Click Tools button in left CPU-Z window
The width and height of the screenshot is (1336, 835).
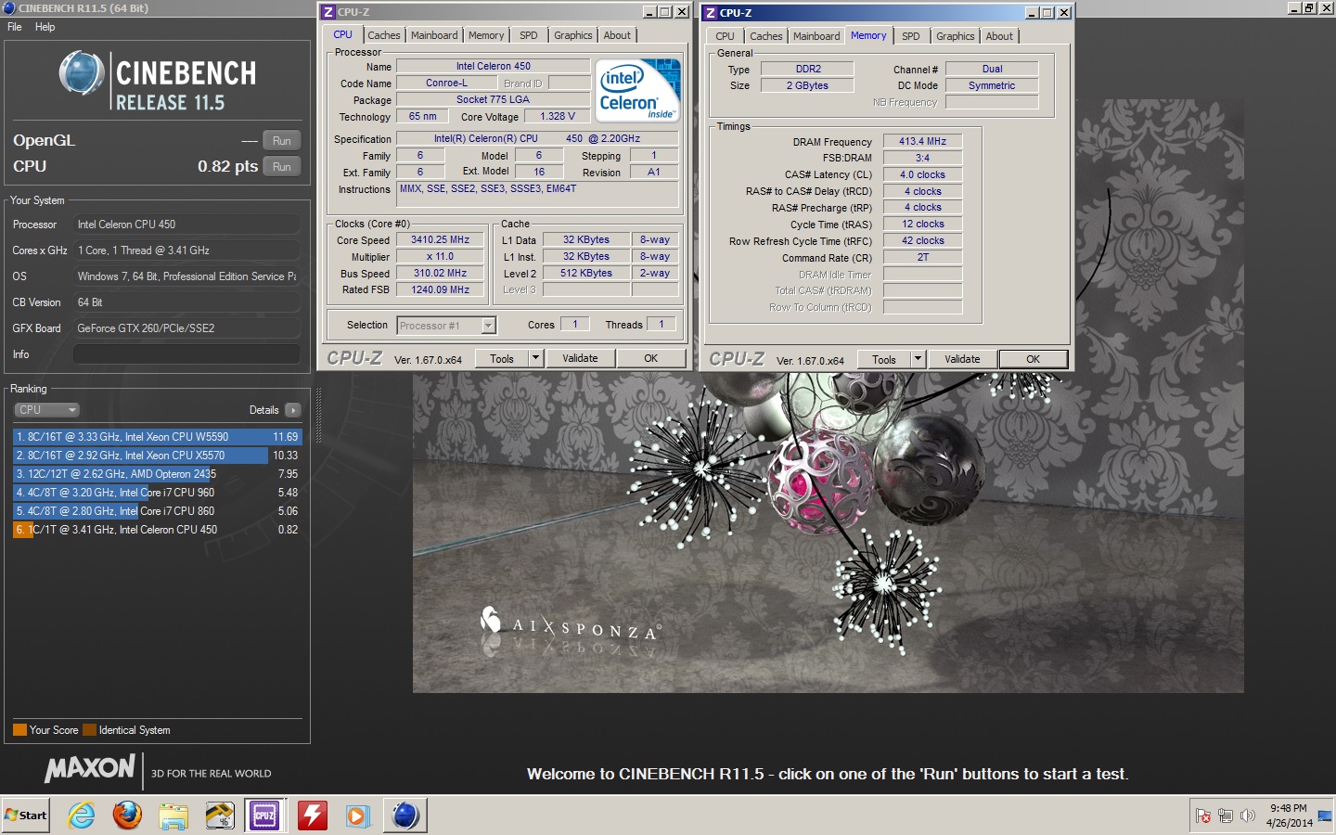[x=502, y=358]
